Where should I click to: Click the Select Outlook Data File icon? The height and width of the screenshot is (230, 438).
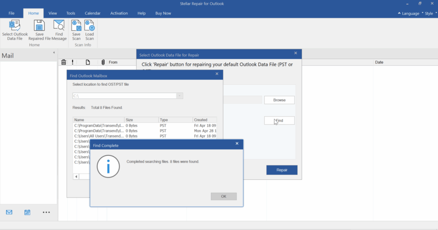click(15, 26)
